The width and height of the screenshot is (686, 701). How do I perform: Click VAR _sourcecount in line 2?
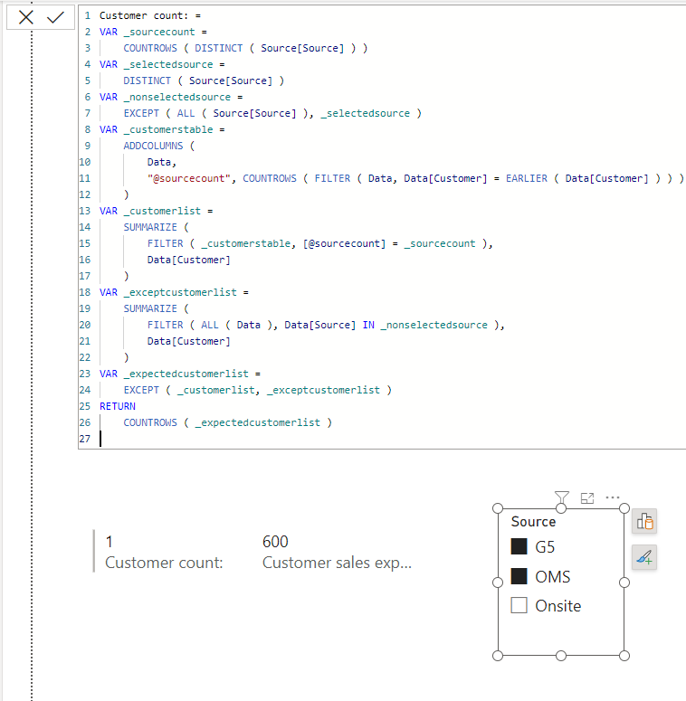click(x=148, y=32)
